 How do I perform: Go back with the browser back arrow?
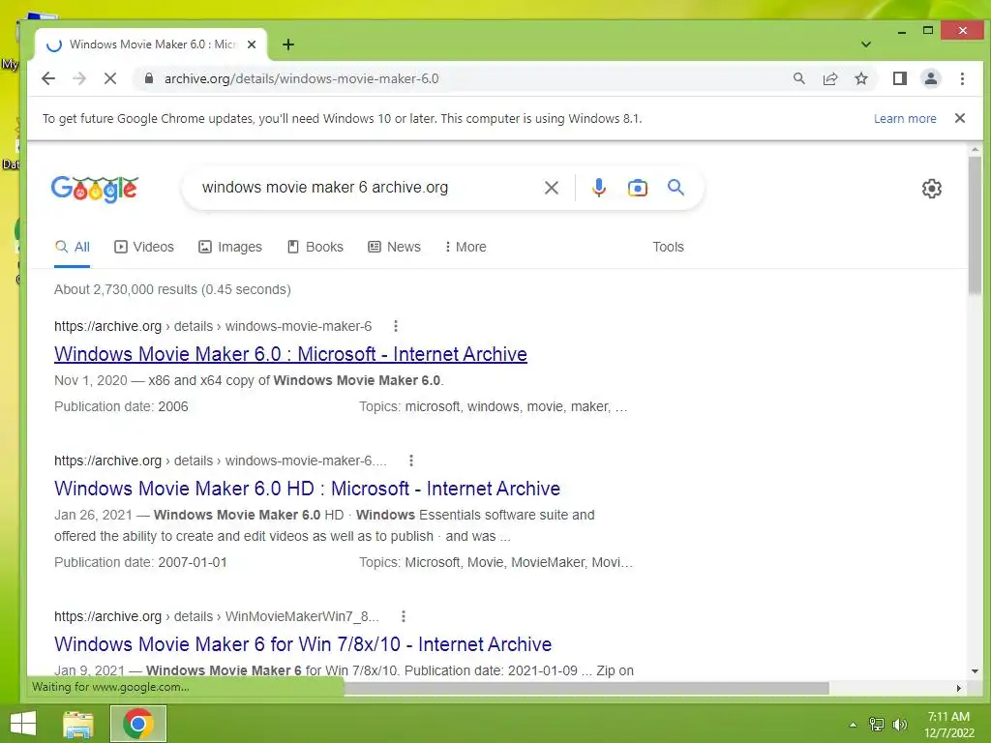click(48, 78)
